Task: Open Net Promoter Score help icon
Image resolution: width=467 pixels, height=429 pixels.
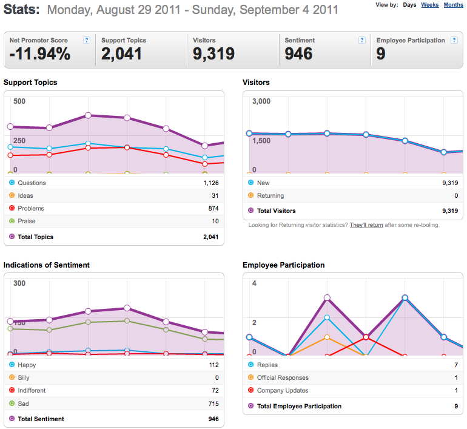Action: 86,40
